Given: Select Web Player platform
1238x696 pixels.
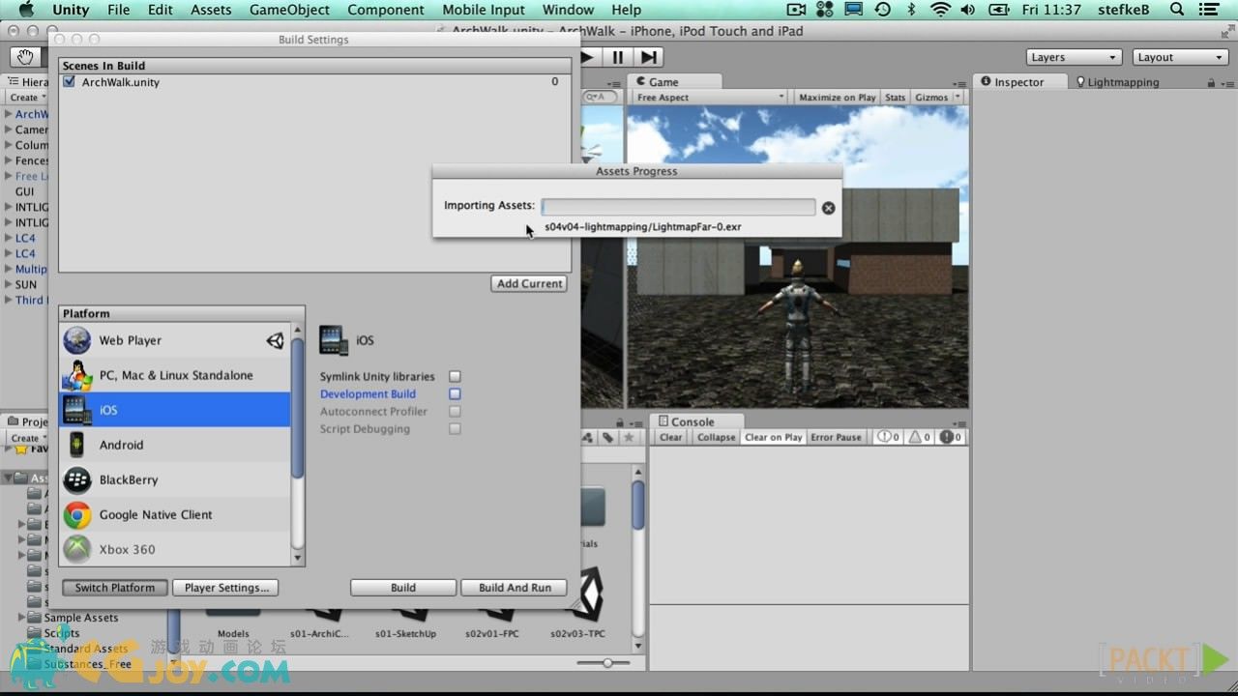Looking at the screenshot, I should (175, 340).
